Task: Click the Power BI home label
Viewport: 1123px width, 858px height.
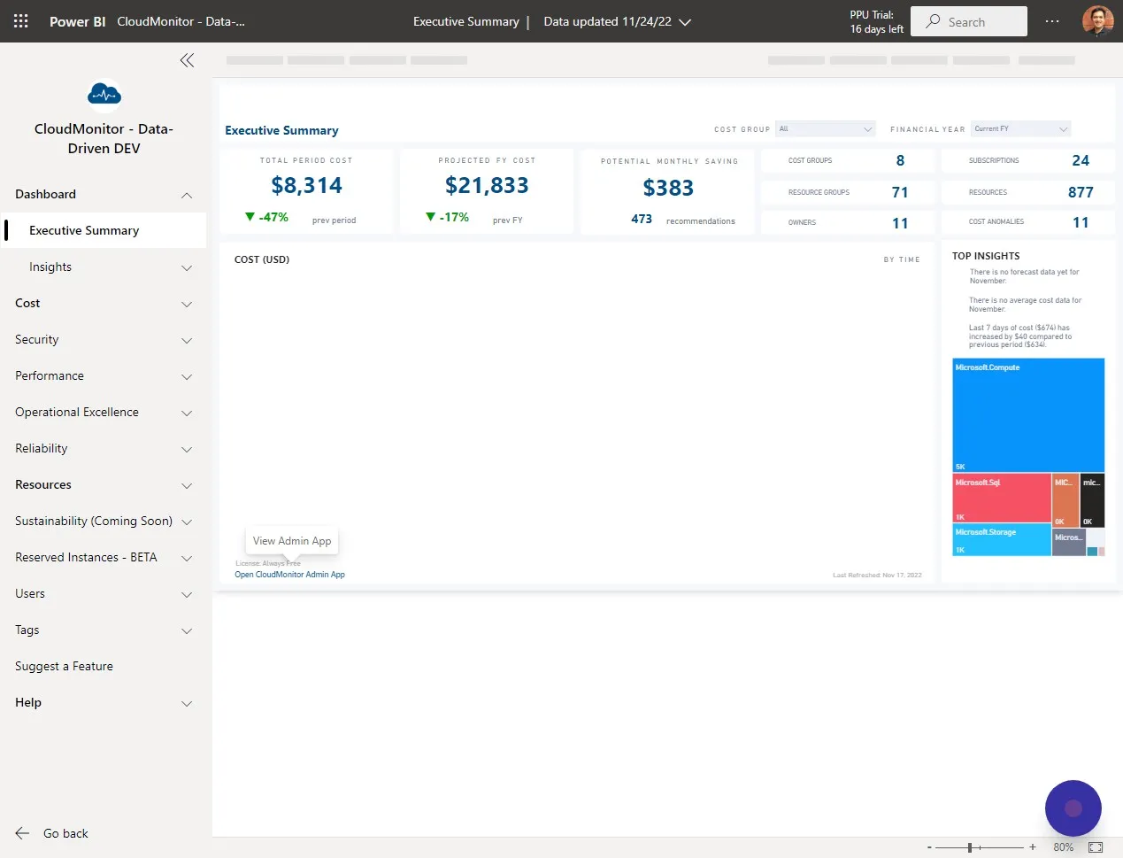Action: (78, 21)
